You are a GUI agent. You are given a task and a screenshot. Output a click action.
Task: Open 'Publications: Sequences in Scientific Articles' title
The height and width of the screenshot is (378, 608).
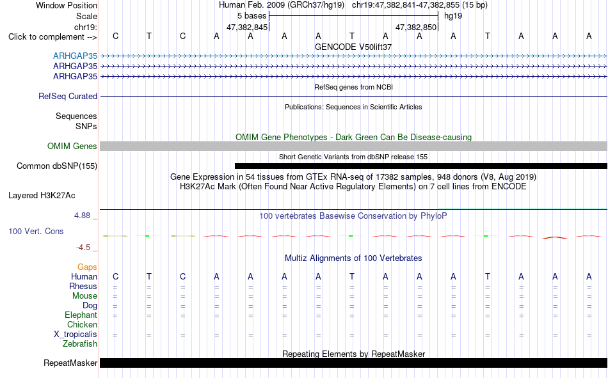(x=353, y=107)
